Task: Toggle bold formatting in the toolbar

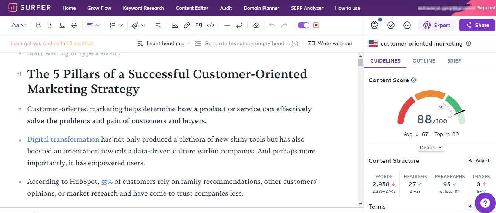Action: click(38, 25)
